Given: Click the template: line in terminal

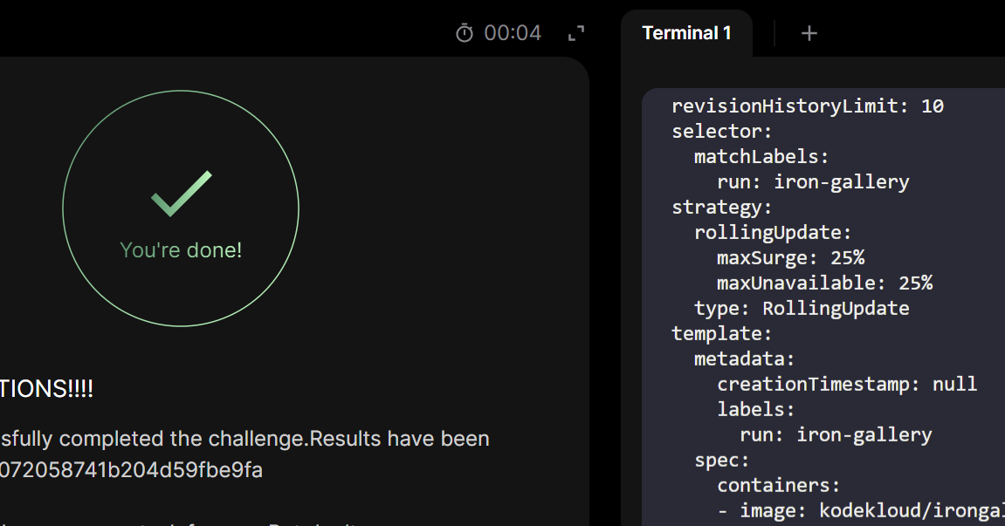Looking at the screenshot, I should (x=722, y=333).
